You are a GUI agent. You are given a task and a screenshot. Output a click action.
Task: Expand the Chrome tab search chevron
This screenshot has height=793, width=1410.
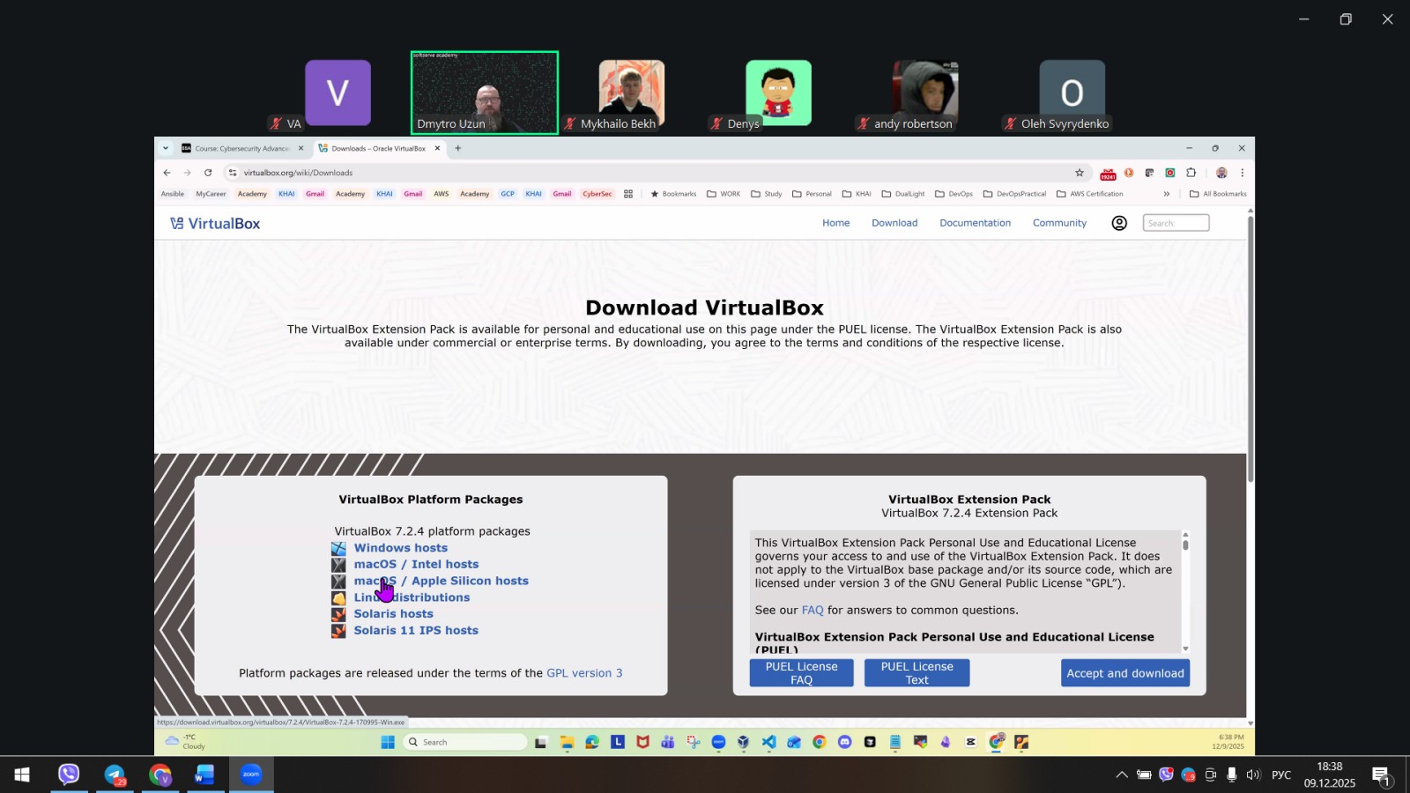pos(166,148)
